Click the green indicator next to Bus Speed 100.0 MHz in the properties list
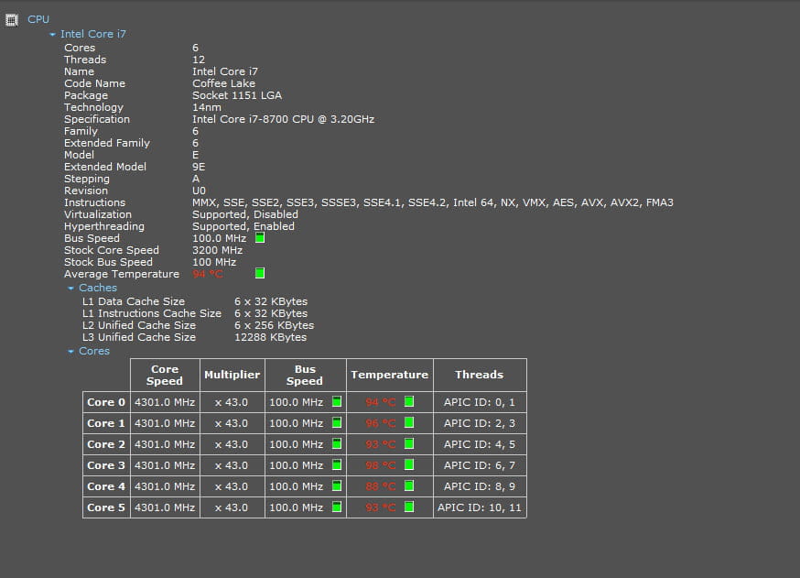The image size is (800, 578). (x=260, y=238)
